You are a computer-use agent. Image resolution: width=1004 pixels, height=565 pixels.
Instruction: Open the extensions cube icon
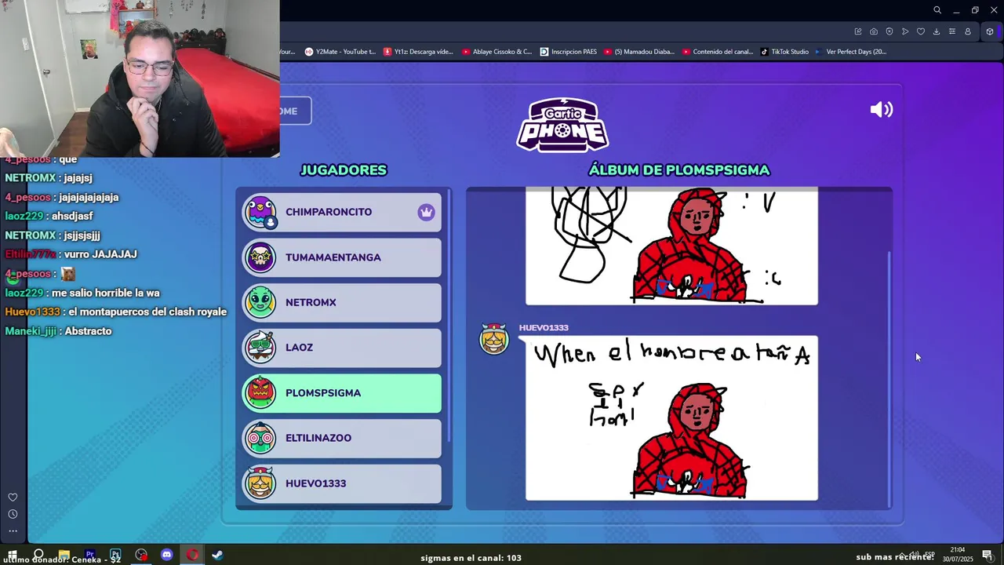990,31
